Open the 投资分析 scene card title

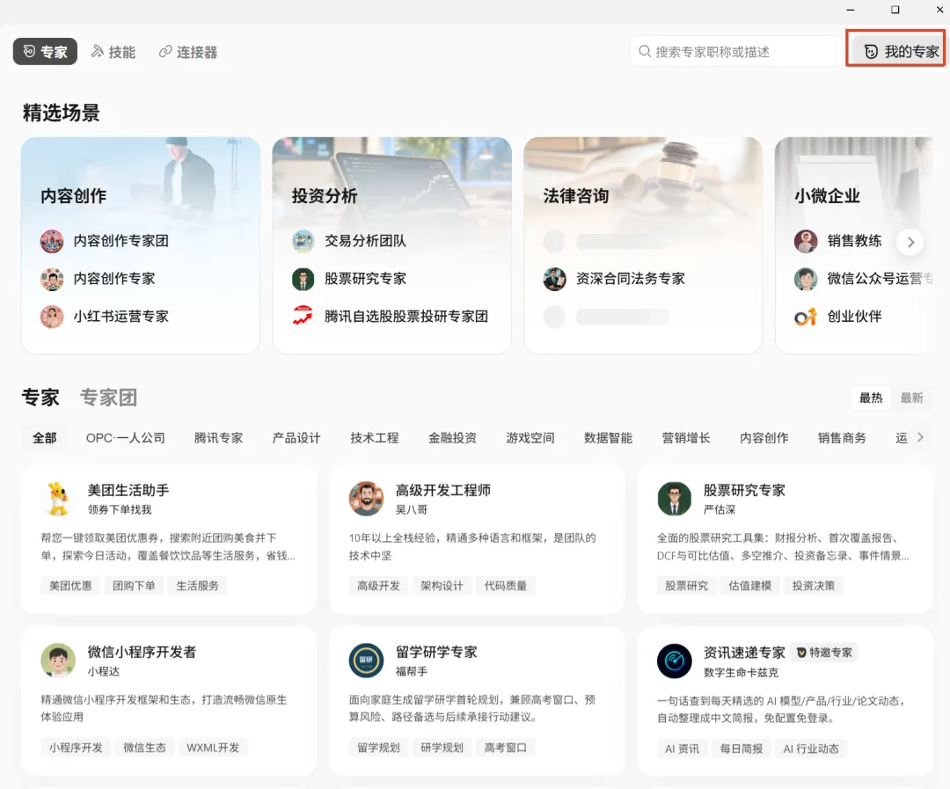coord(325,196)
